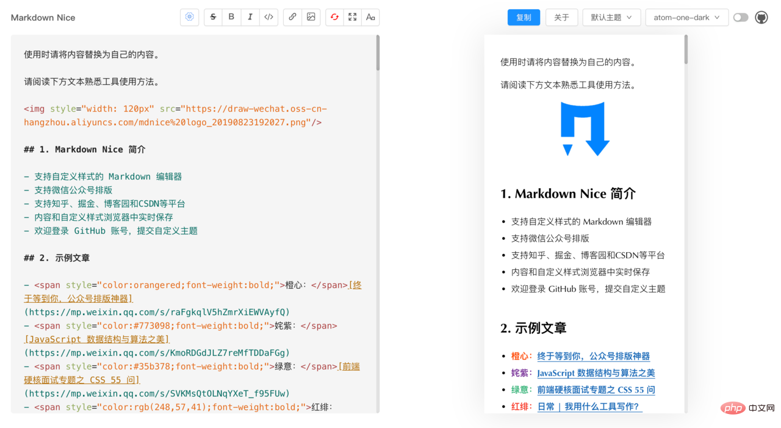Open the blue gear settings icon

190,17
